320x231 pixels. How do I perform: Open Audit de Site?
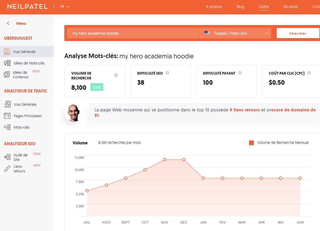pos(21,157)
